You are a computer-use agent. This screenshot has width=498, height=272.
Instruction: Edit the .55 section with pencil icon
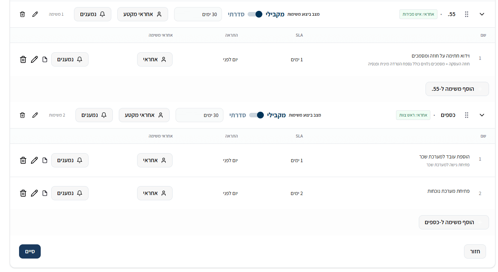tap(35, 14)
